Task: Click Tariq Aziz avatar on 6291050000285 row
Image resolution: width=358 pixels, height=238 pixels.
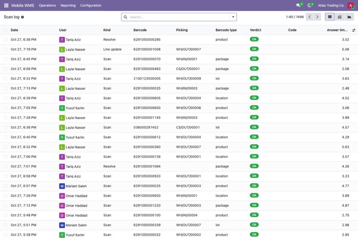Action: [62, 39]
